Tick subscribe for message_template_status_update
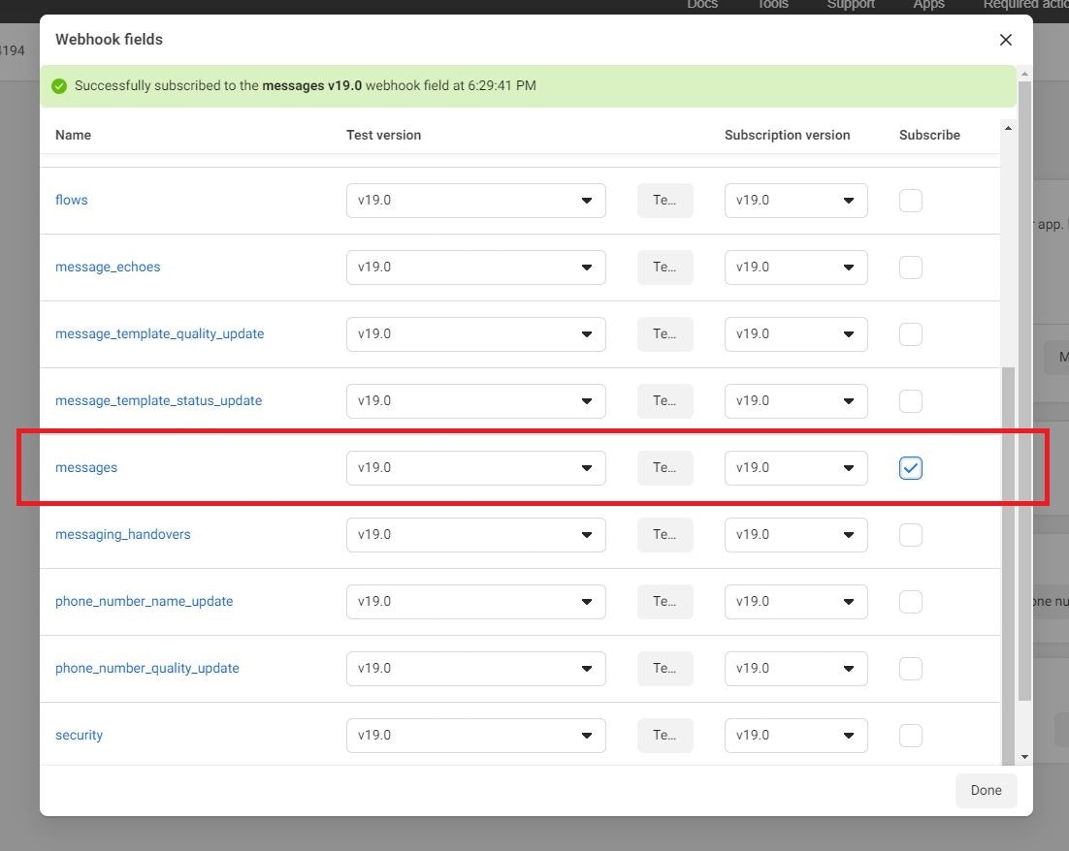Screen dimensions: 1069x851 [910, 400]
